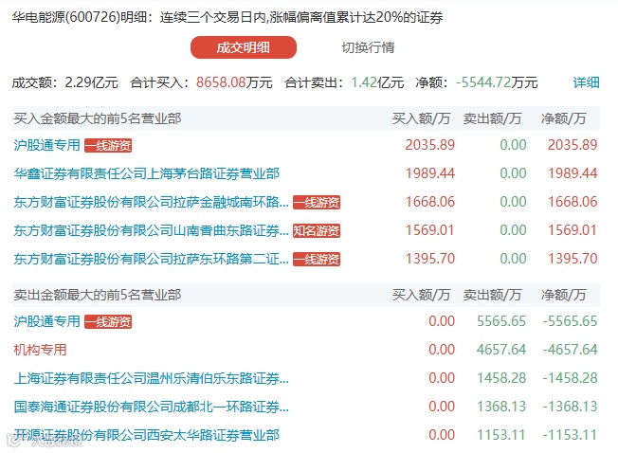Click sell amount 4657.64 of 机构专用

point(501,350)
